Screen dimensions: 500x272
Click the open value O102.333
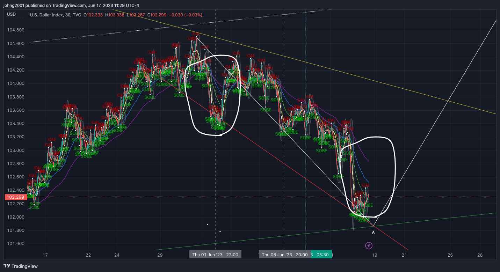point(93,15)
